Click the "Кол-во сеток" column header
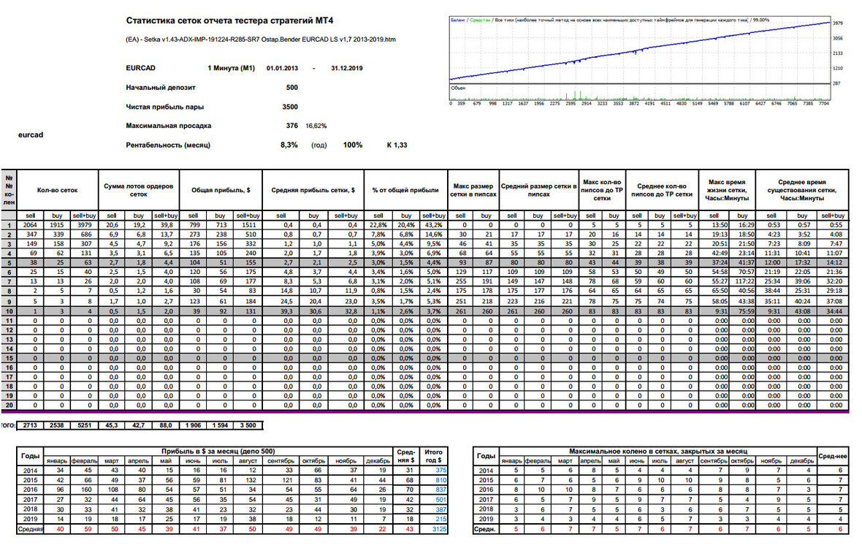This screenshot has height=548, width=862. [x=57, y=190]
